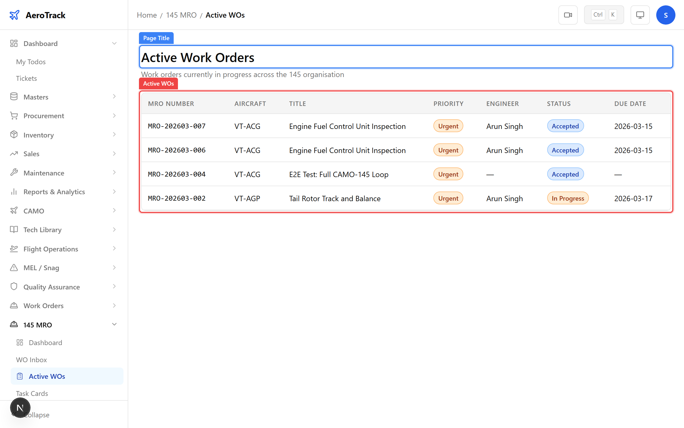Open the screen recording camera icon
684x428 pixels.
pos(568,14)
